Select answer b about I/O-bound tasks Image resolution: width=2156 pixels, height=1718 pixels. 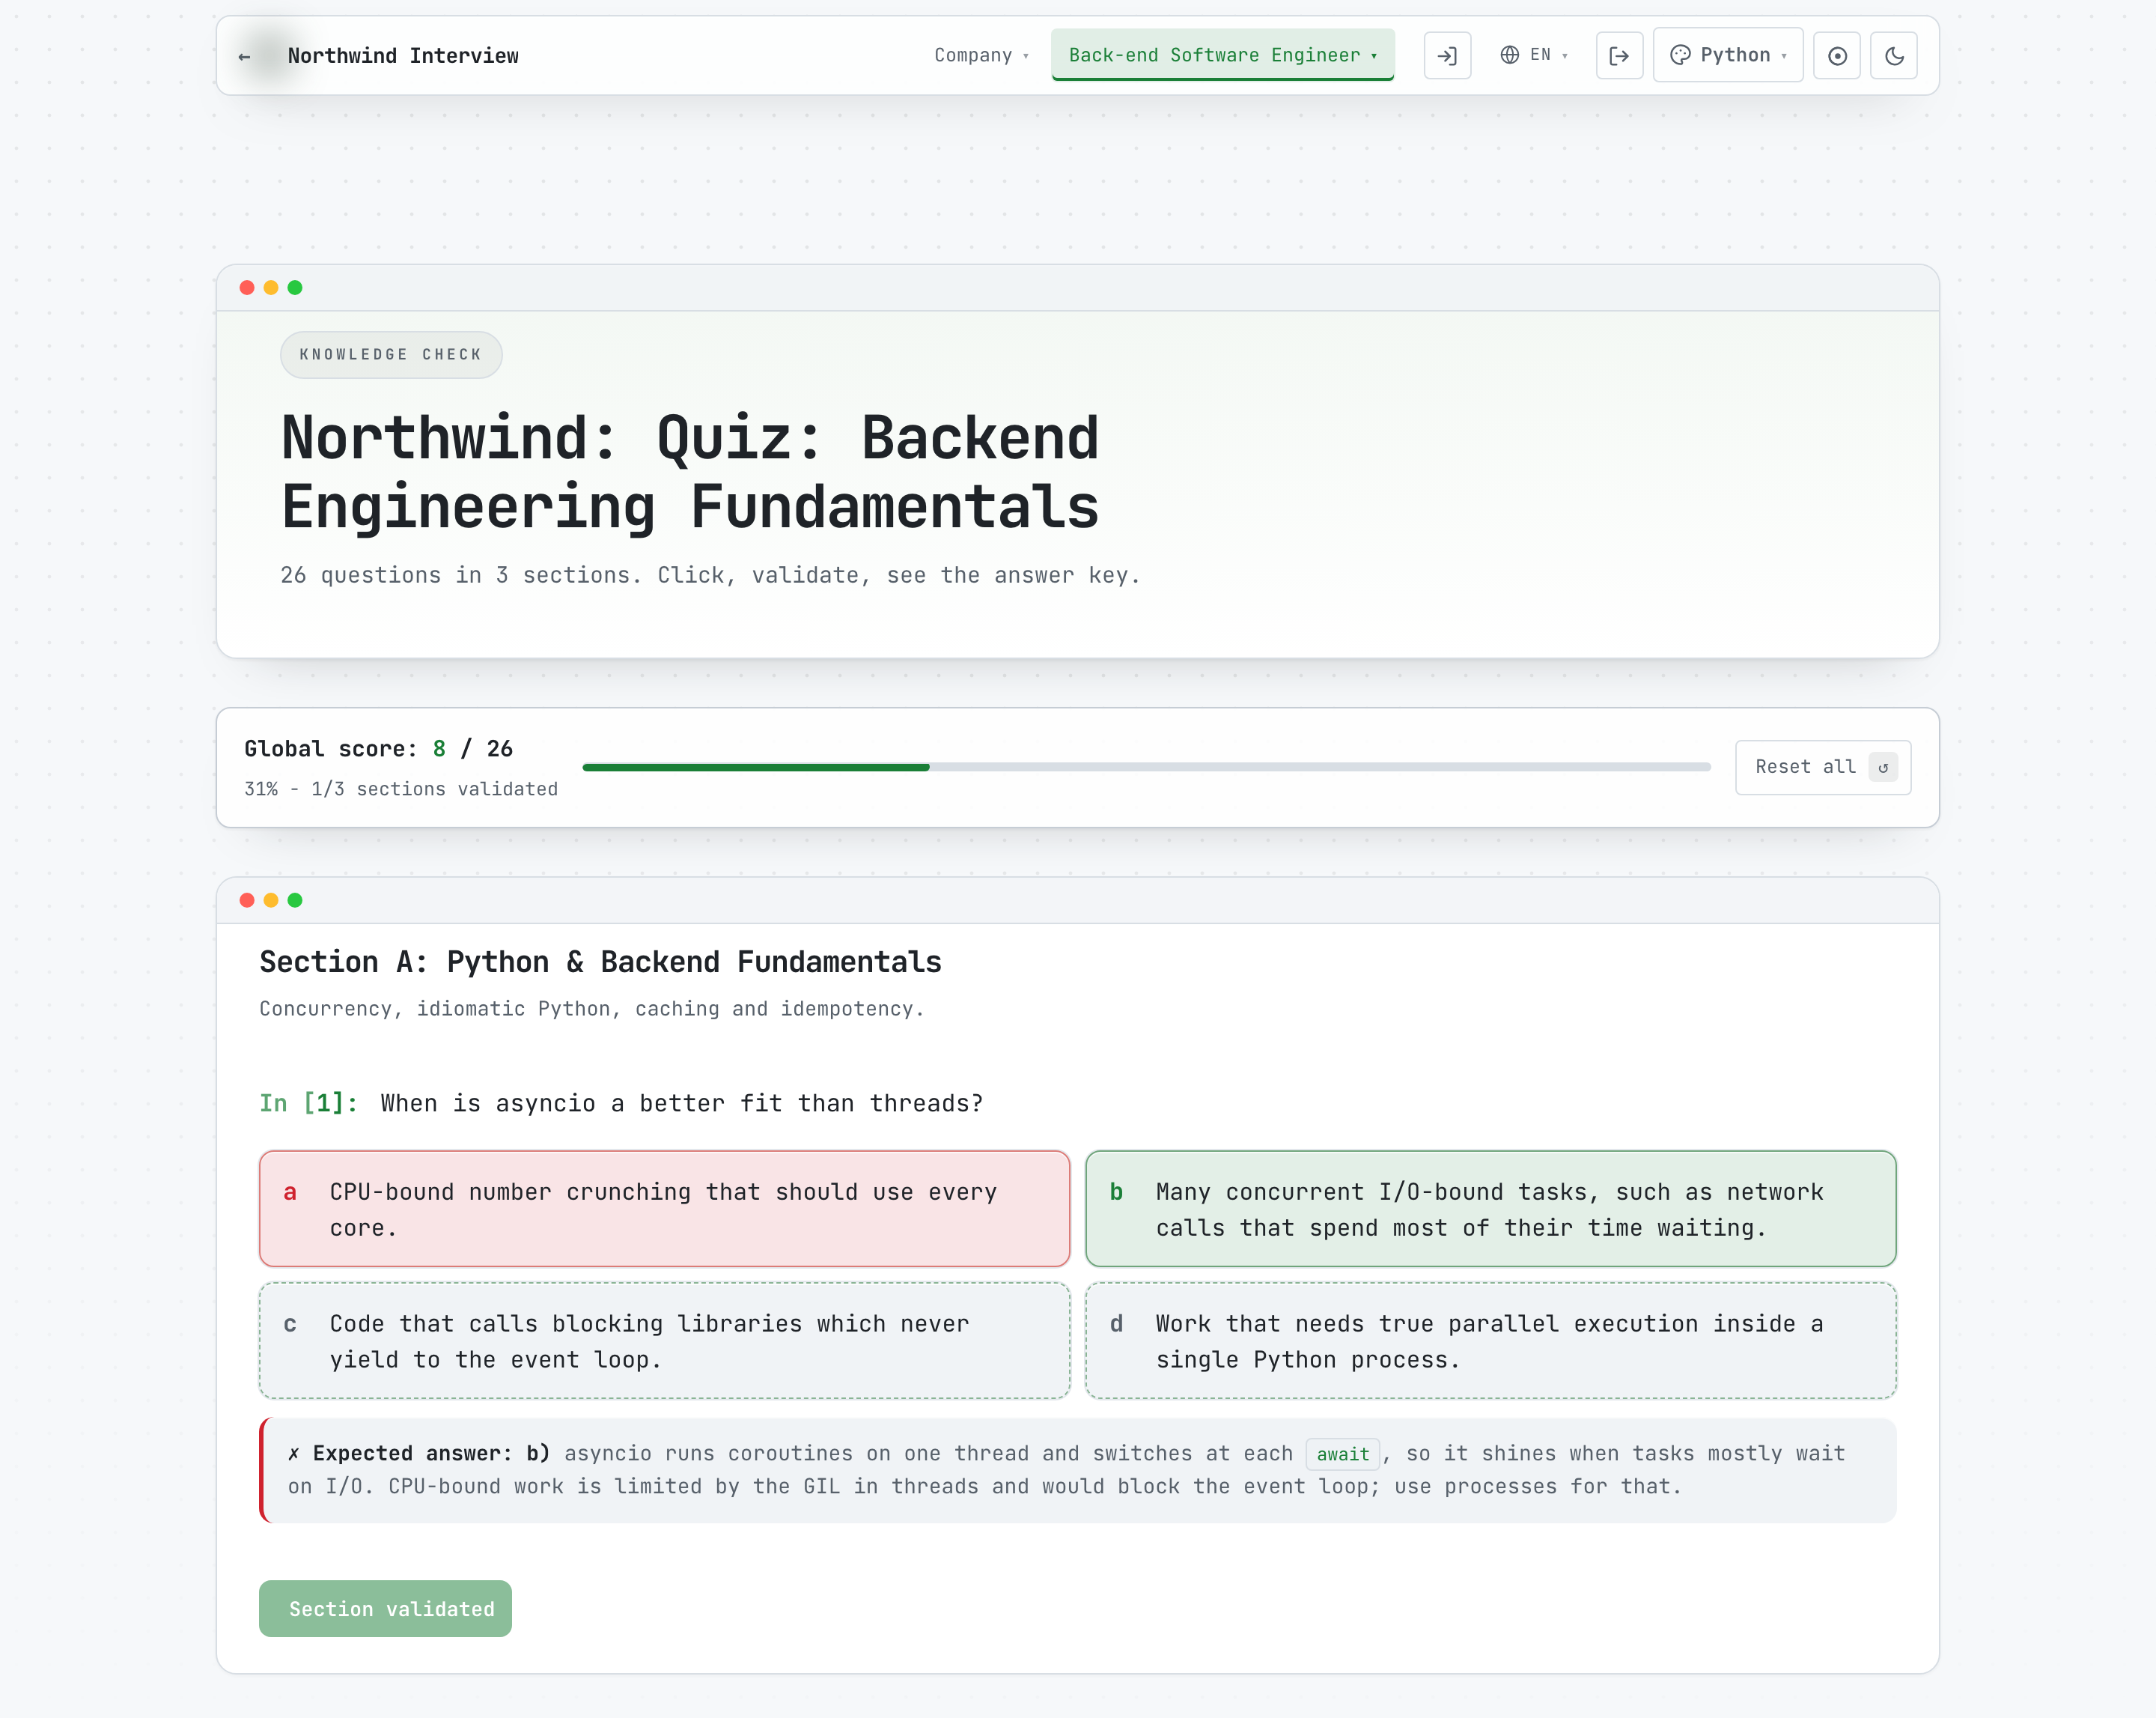[1490, 1209]
